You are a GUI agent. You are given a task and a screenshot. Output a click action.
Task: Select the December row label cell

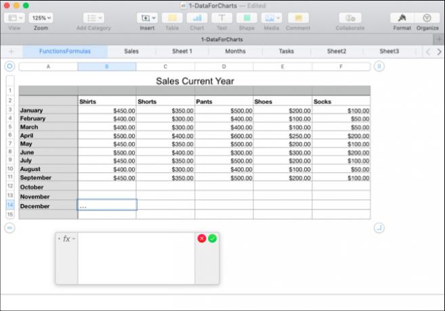pos(48,205)
